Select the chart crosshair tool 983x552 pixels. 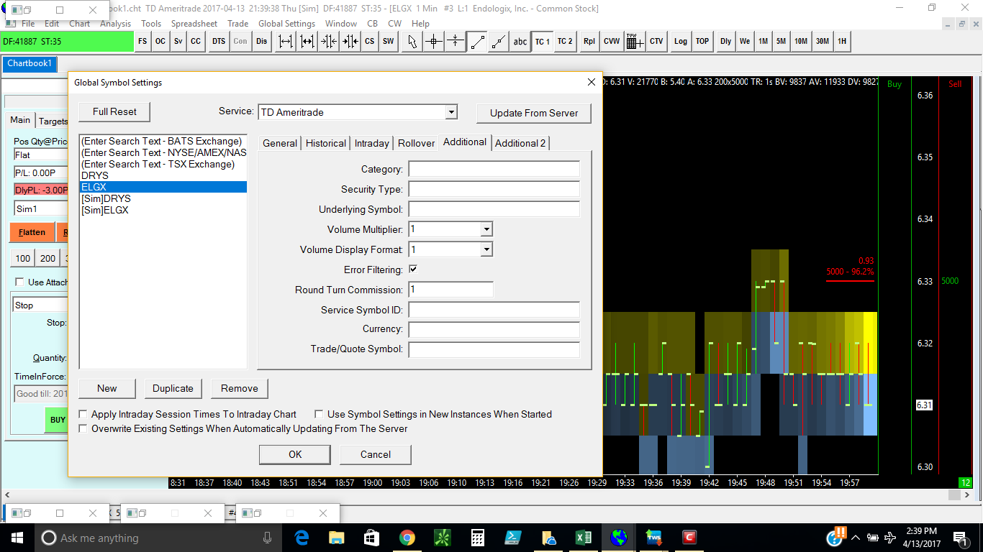(433, 42)
